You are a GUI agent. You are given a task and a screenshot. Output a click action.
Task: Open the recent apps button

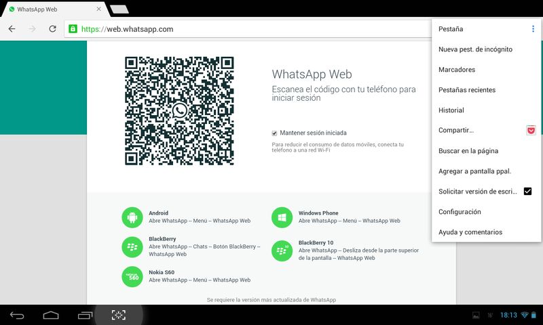pyautogui.click(x=86, y=315)
